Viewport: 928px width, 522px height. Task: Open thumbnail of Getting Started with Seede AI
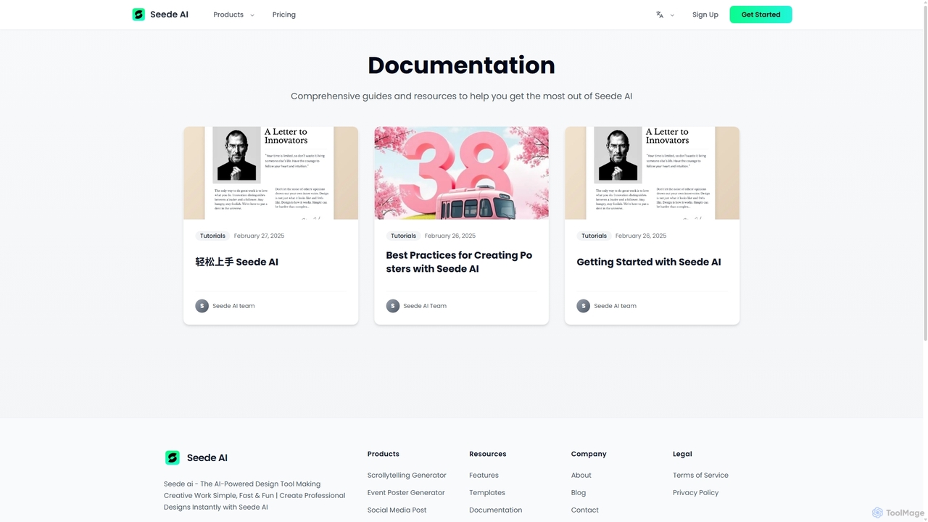652,173
